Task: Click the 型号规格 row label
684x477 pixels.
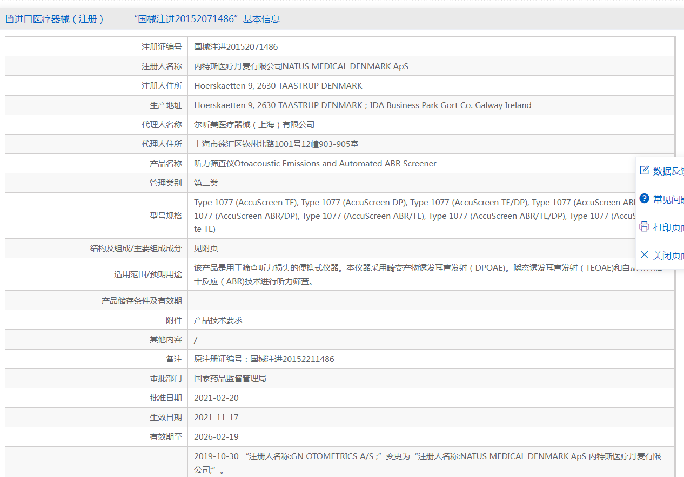Action: pos(166,216)
